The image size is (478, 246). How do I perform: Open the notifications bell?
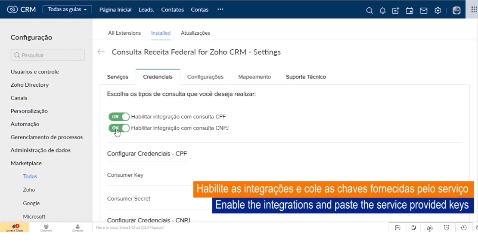point(382,10)
